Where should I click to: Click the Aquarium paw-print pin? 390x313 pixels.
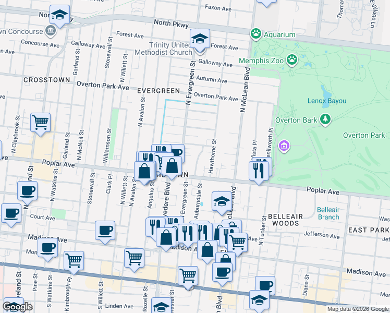tap(255, 34)
